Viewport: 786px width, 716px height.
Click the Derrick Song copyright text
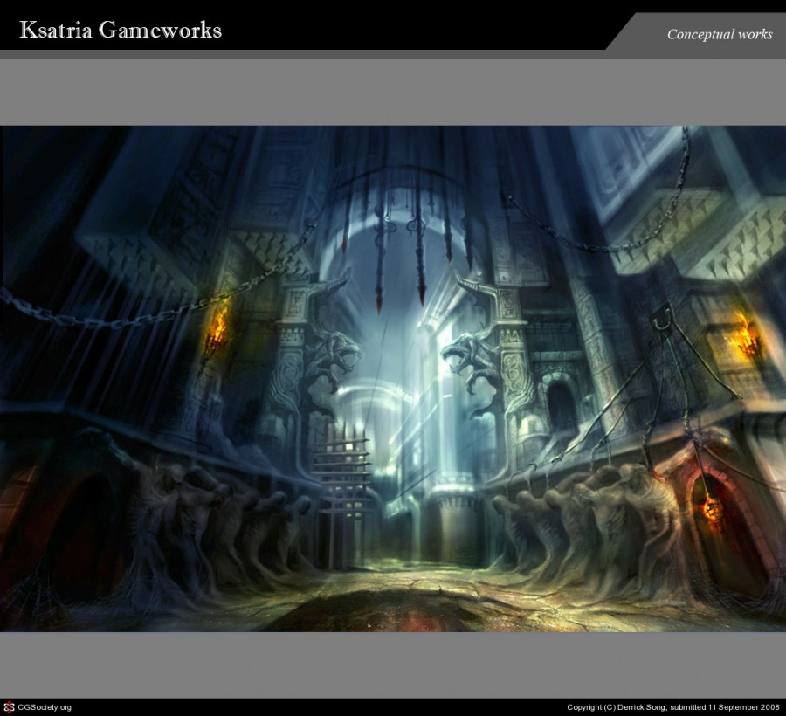pos(673,707)
